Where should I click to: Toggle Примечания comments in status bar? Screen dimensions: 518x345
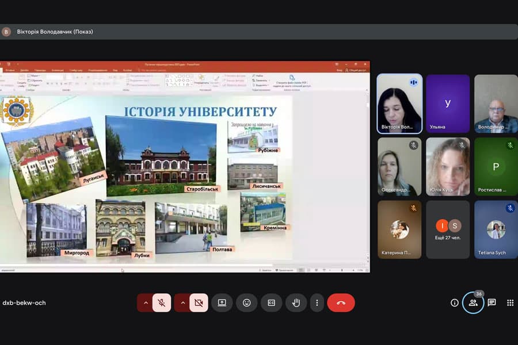[x=284, y=270]
